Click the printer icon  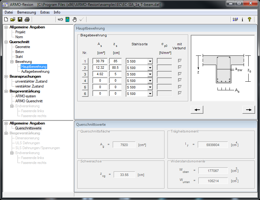27,19
